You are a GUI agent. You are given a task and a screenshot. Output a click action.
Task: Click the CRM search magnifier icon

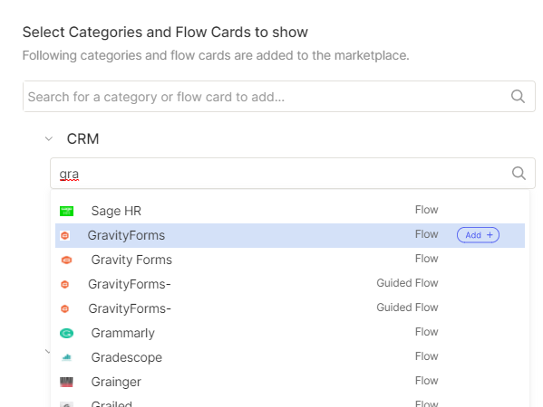(x=519, y=173)
